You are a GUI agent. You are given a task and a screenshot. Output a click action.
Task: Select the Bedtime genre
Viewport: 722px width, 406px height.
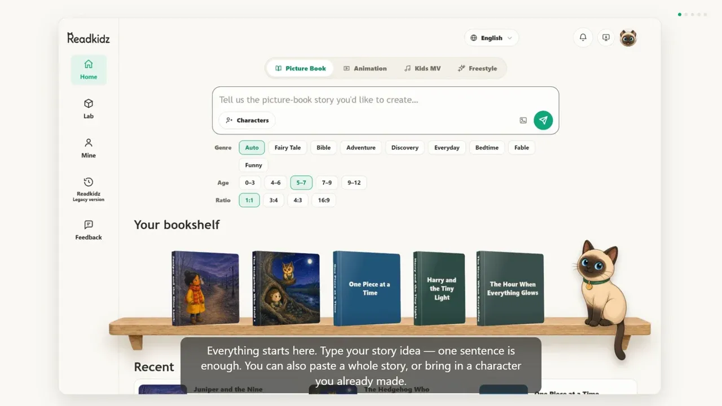[487, 148]
